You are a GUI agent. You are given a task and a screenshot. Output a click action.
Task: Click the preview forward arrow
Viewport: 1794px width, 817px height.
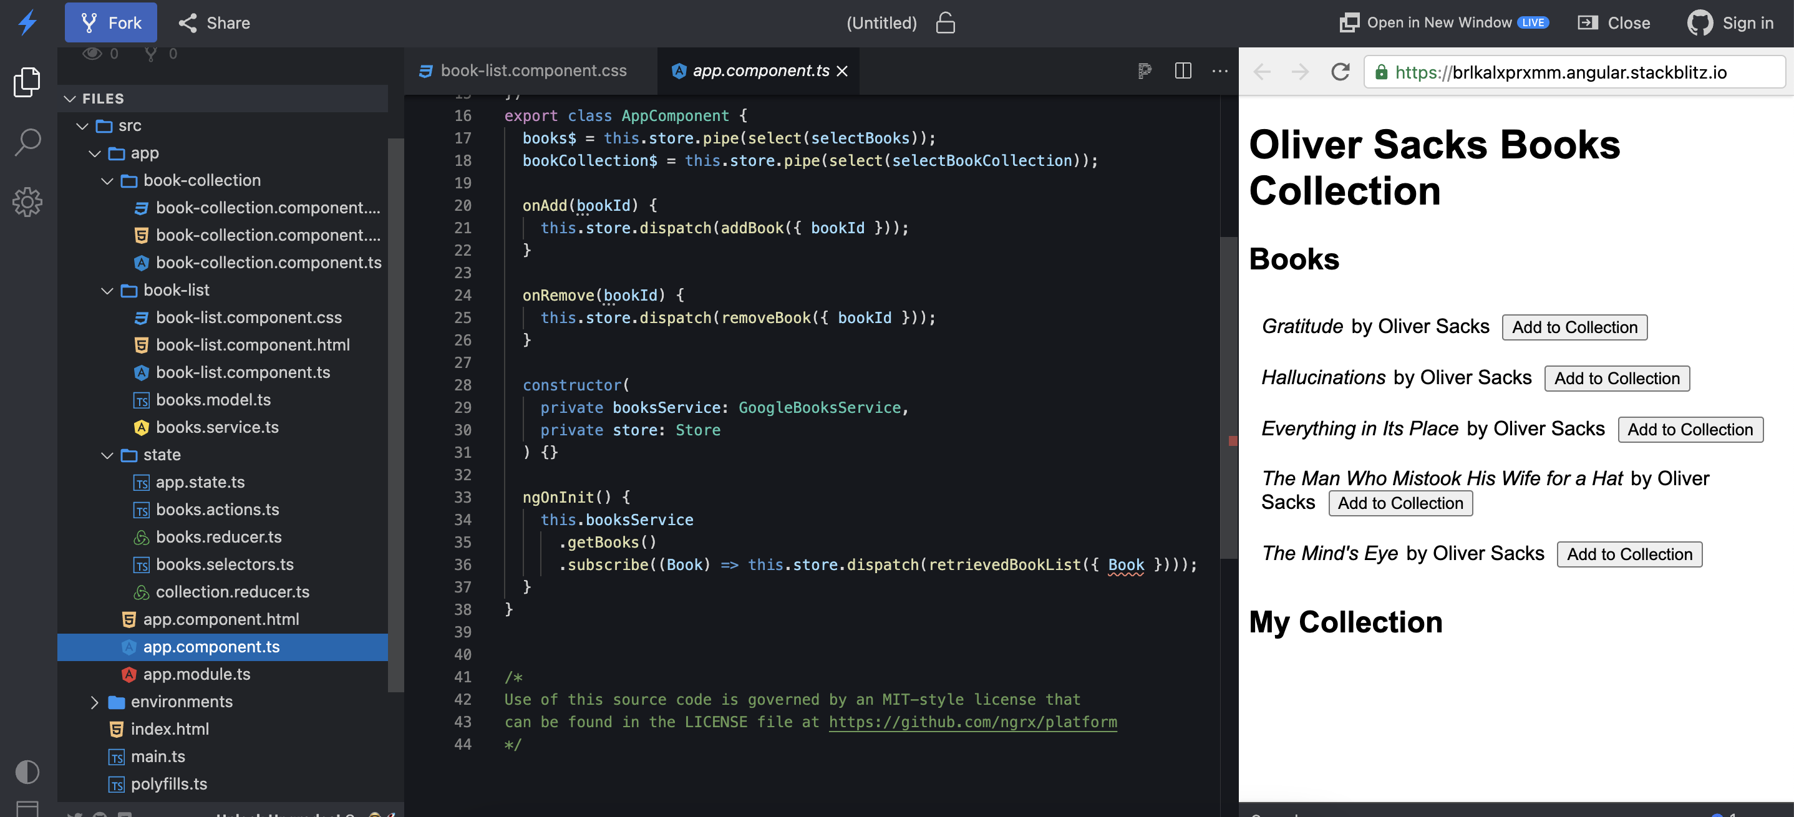1299,72
